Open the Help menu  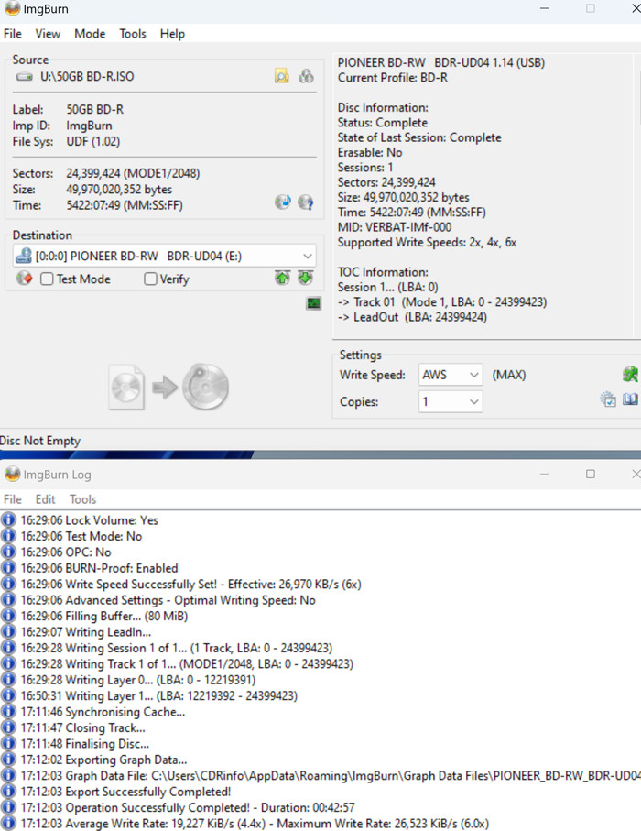172,34
